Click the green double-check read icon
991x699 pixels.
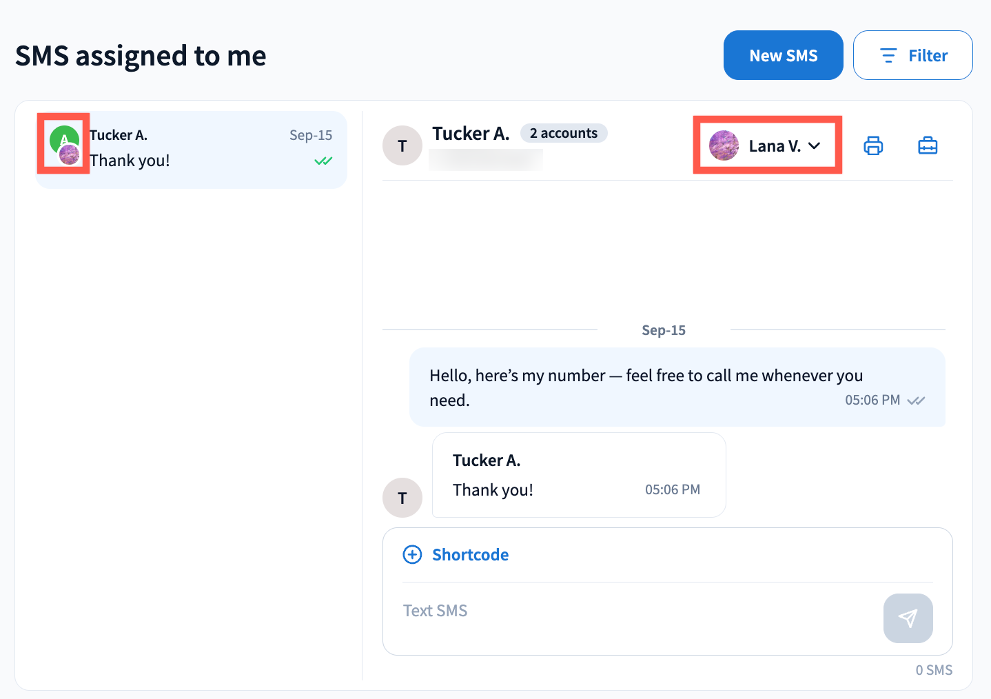click(x=323, y=161)
